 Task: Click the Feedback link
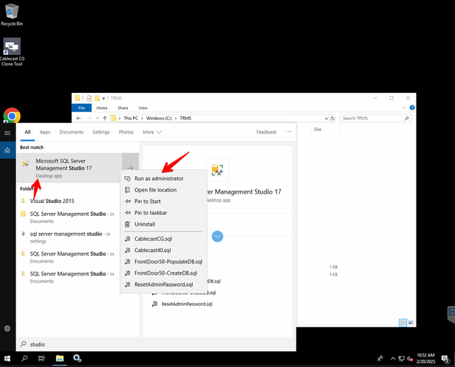tap(267, 132)
